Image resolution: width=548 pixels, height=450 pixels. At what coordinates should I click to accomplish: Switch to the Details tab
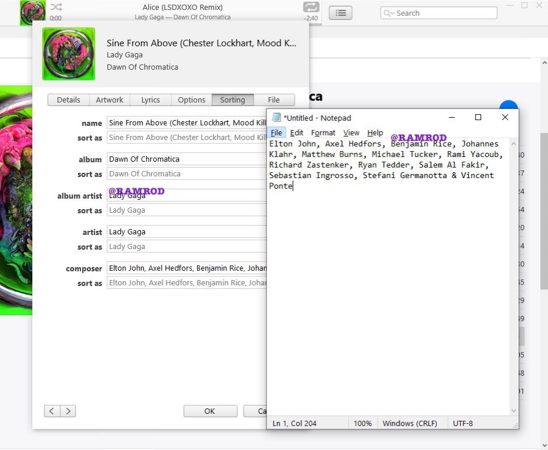[x=69, y=100]
